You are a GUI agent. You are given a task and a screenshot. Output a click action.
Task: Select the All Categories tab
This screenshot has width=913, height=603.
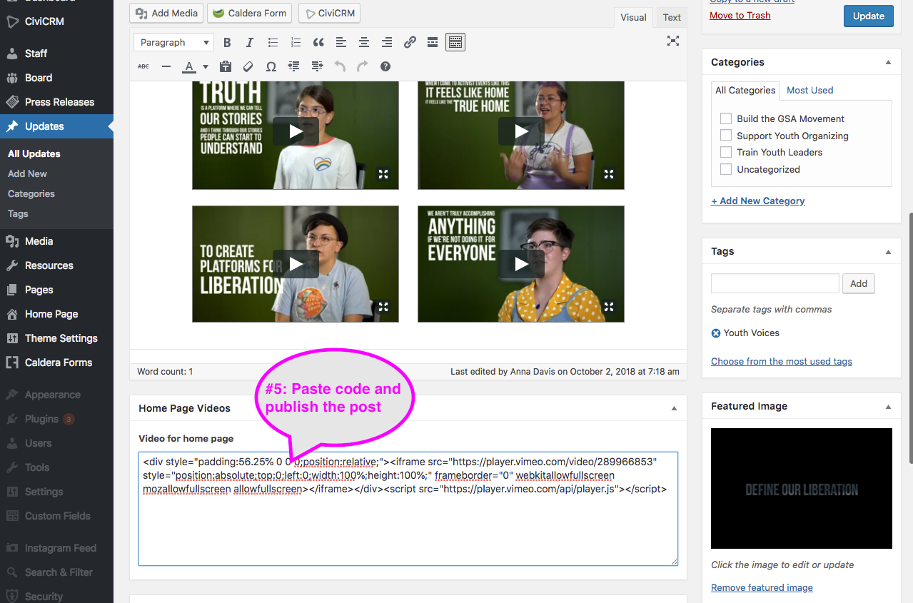[x=745, y=91]
